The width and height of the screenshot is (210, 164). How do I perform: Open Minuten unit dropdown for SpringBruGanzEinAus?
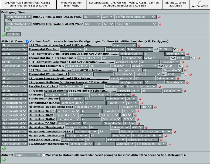tap(116, 103)
